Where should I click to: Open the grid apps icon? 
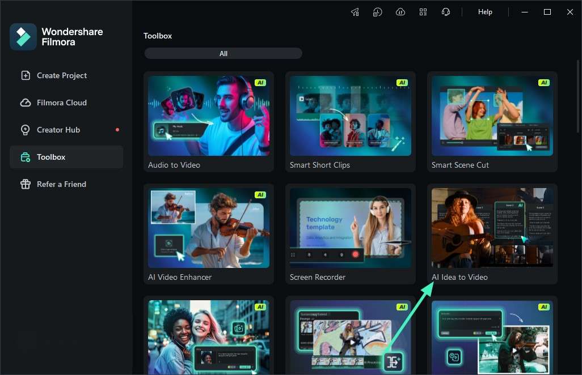point(423,12)
